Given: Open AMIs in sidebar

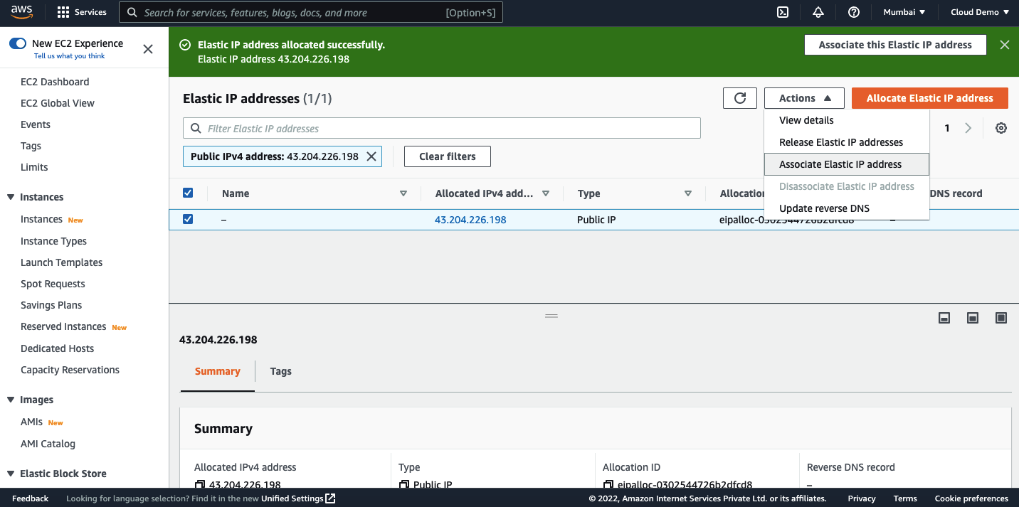Looking at the screenshot, I should (32, 422).
